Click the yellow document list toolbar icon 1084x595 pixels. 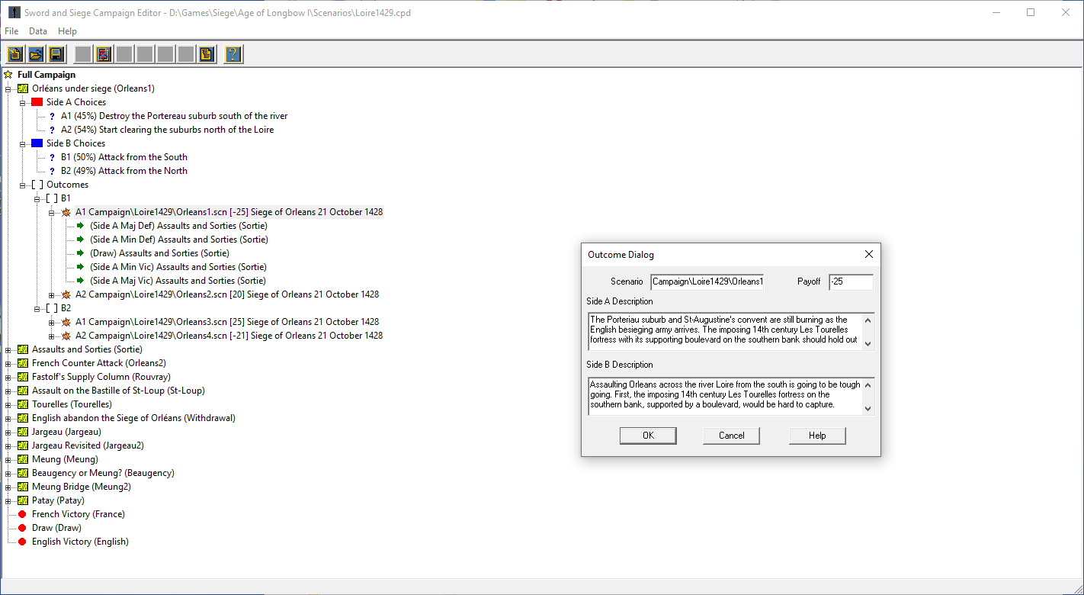pos(206,54)
